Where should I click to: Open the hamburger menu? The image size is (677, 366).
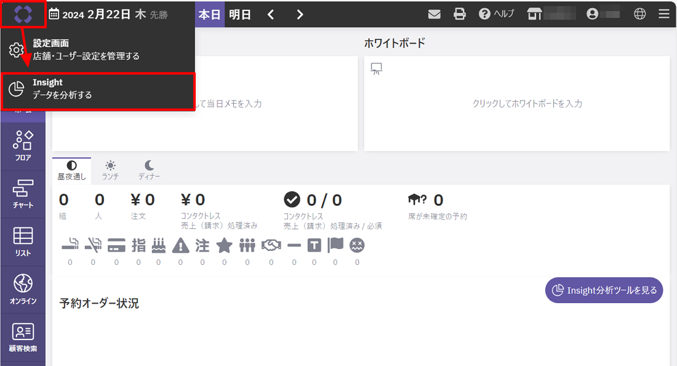[x=664, y=14]
